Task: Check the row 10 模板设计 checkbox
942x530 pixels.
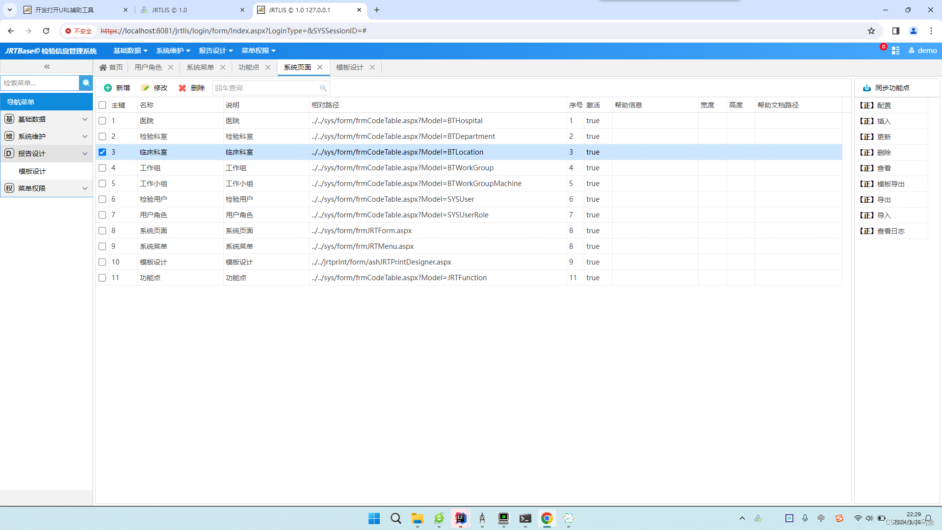Action: (102, 262)
